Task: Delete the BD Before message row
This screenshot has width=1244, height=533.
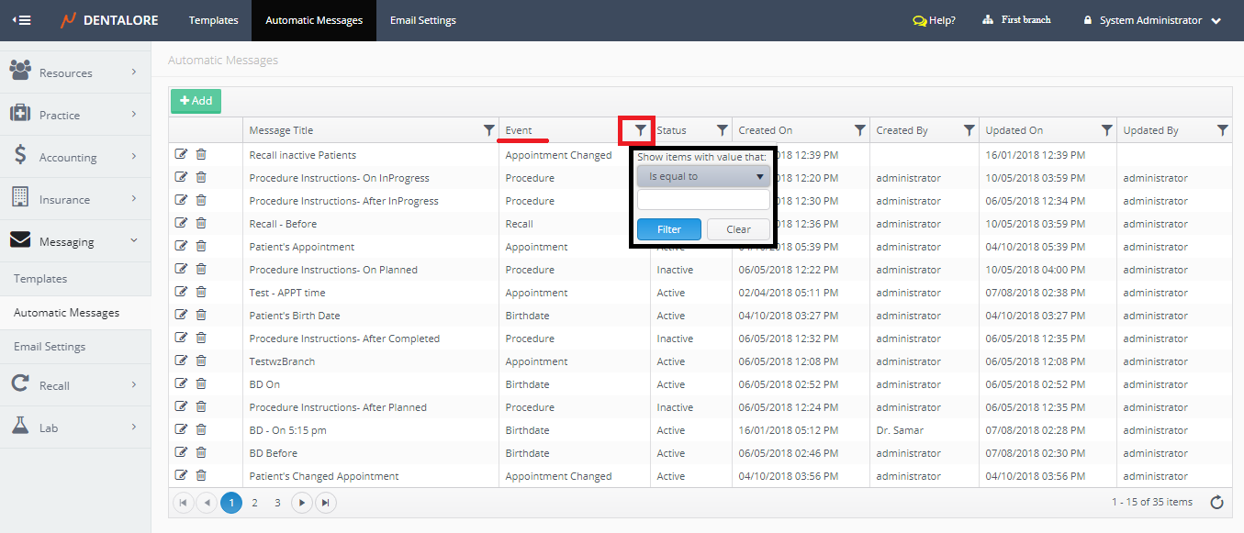Action: [201, 452]
